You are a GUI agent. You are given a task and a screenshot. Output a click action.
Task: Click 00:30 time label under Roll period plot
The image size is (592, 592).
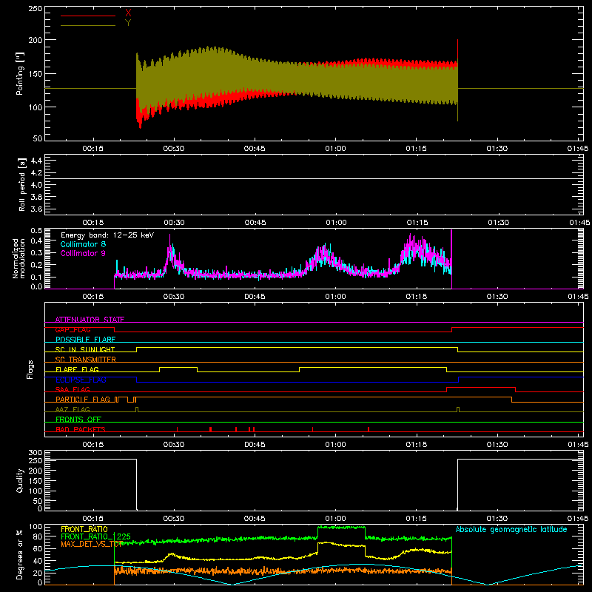coord(174,223)
